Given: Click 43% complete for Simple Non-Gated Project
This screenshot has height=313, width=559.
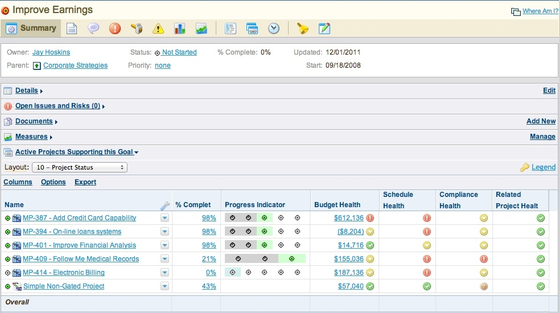Looking at the screenshot, I should pyautogui.click(x=209, y=286).
